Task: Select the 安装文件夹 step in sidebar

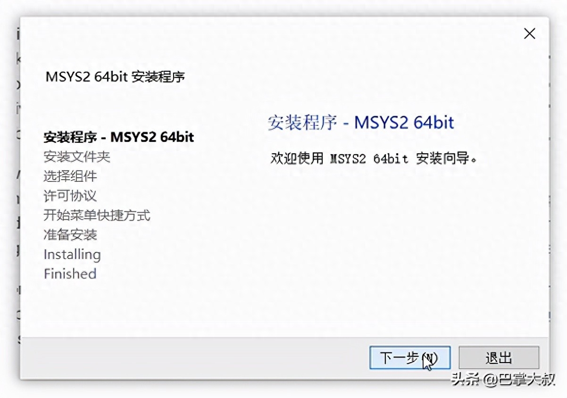Action: click(77, 157)
